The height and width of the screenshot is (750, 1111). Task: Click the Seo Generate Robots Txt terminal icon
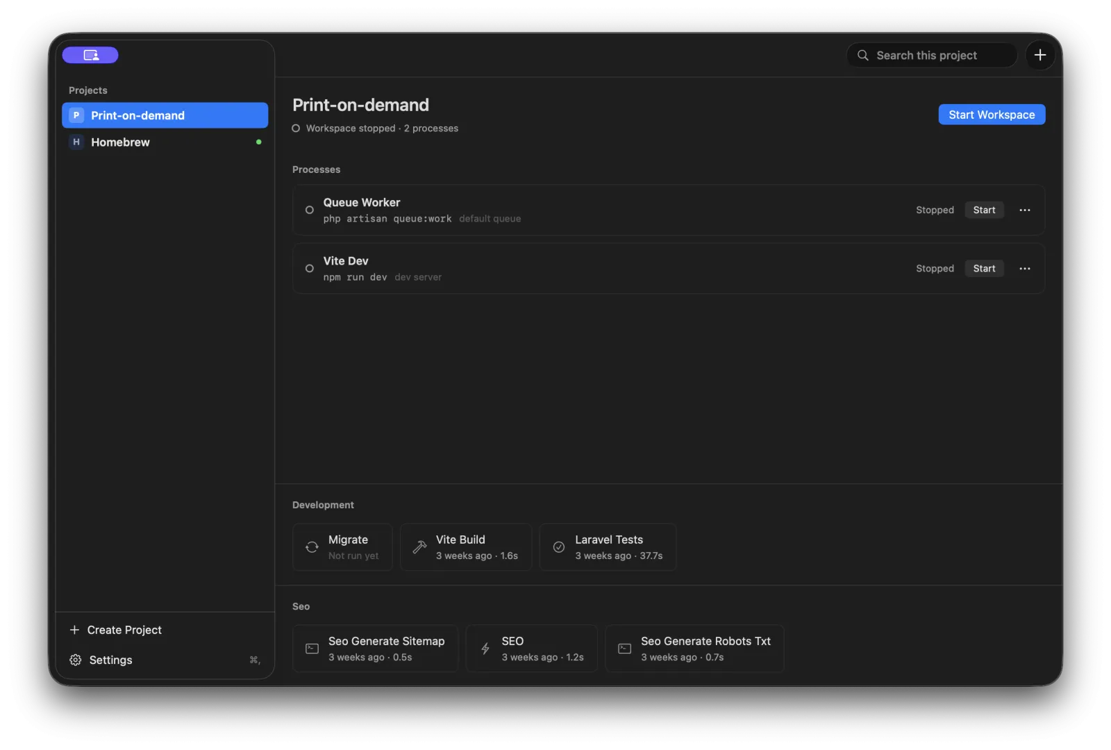[x=625, y=649]
